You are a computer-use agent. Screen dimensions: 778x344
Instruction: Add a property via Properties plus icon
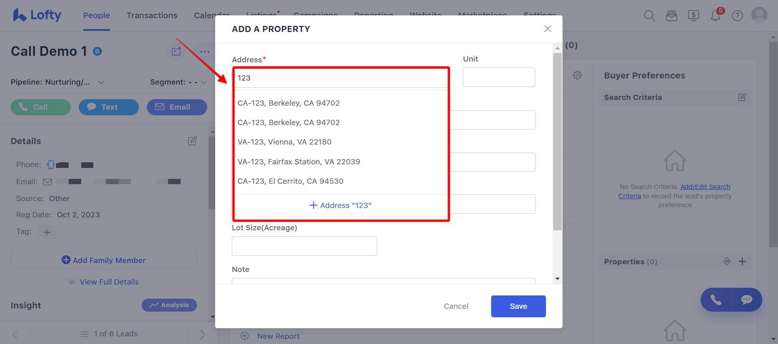click(x=743, y=261)
